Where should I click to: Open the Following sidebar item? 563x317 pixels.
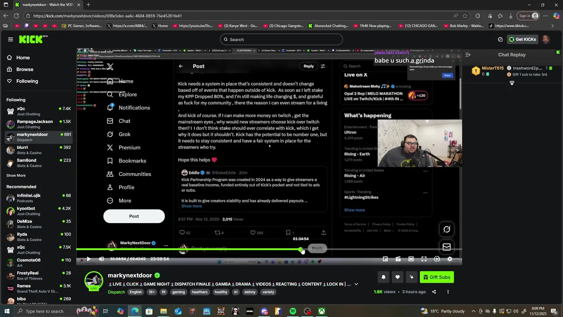(x=27, y=81)
